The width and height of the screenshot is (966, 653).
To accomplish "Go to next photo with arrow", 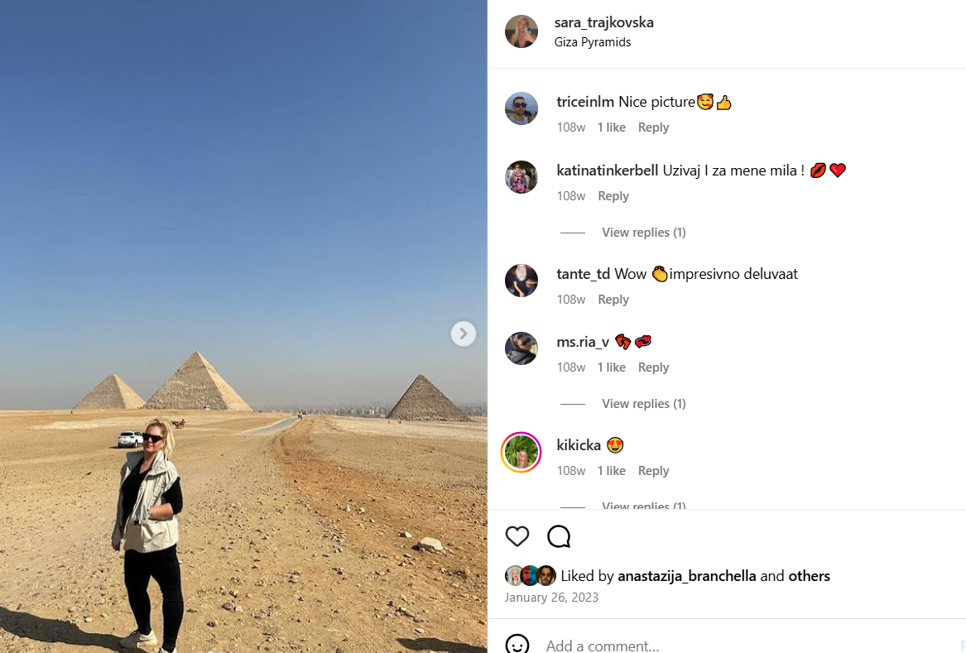I will pos(464,334).
